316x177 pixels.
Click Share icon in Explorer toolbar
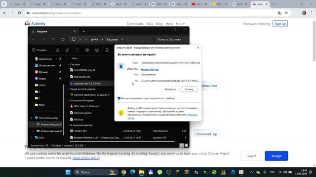tap(97, 50)
